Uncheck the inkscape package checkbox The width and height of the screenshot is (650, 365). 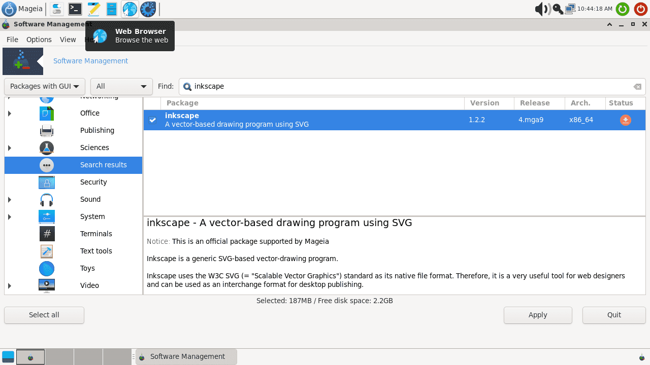(x=152, y=120)
